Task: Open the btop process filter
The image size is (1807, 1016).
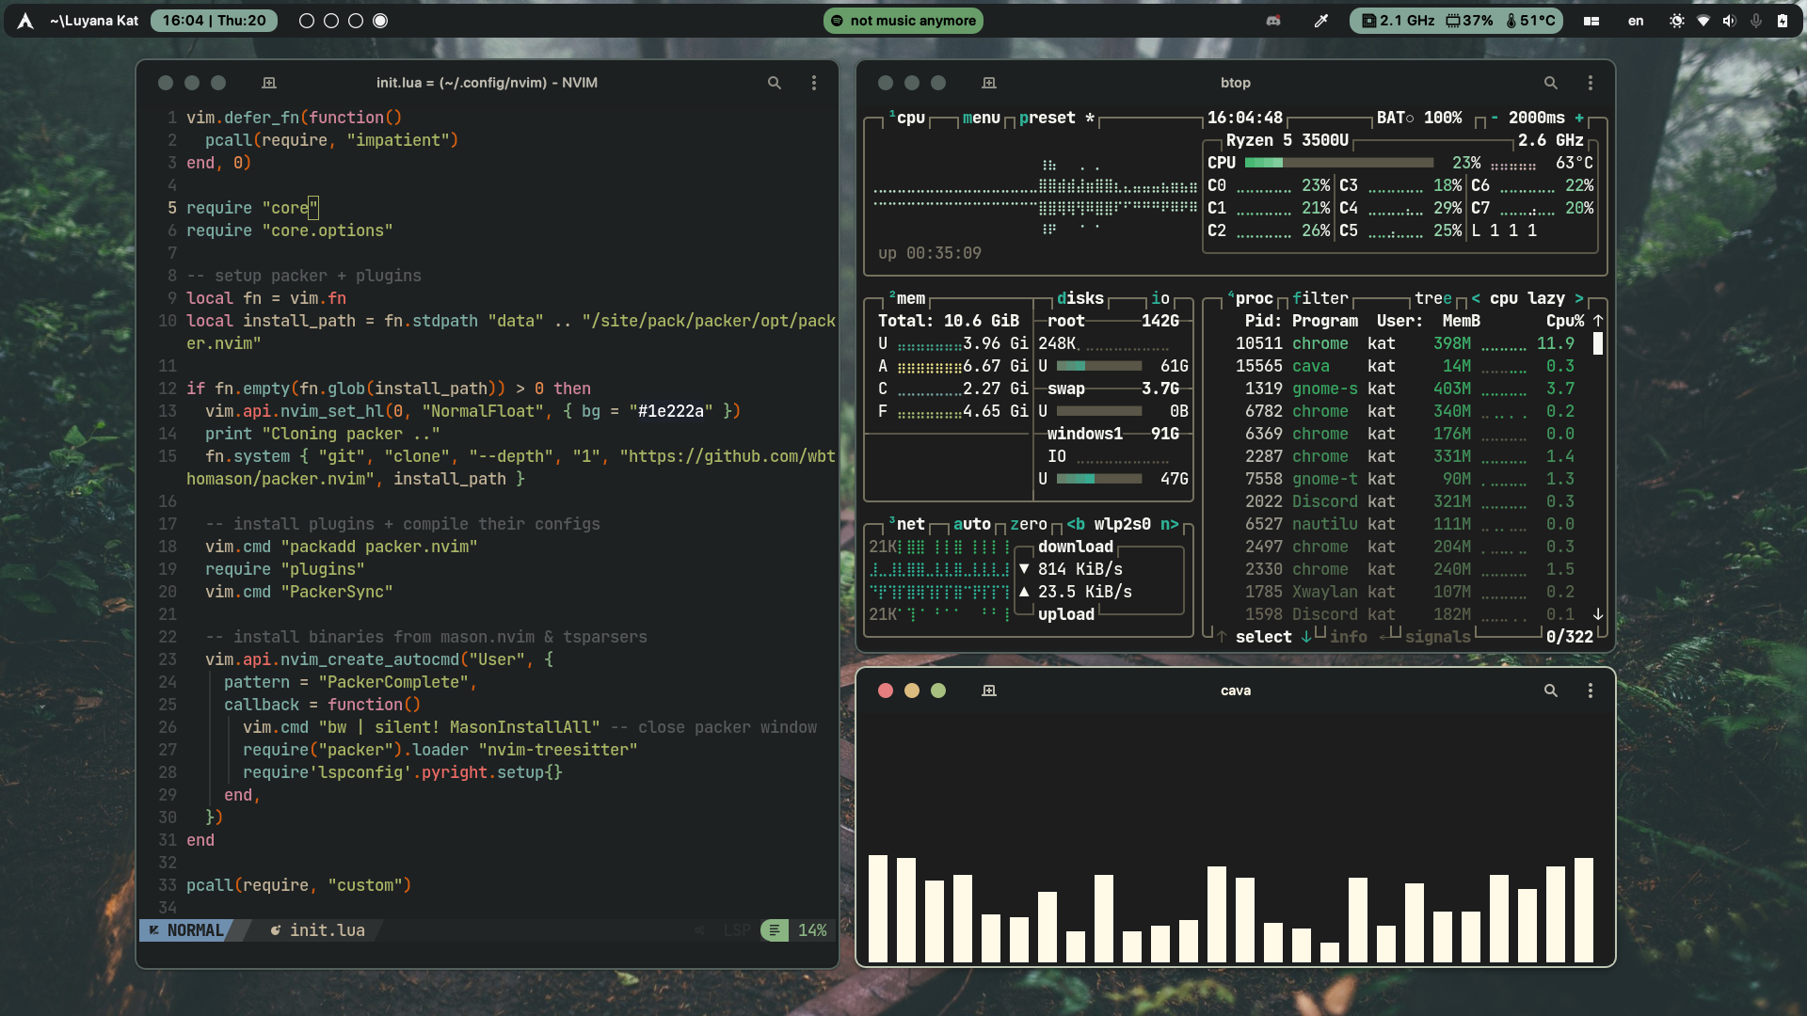Action: (1320, 298)
